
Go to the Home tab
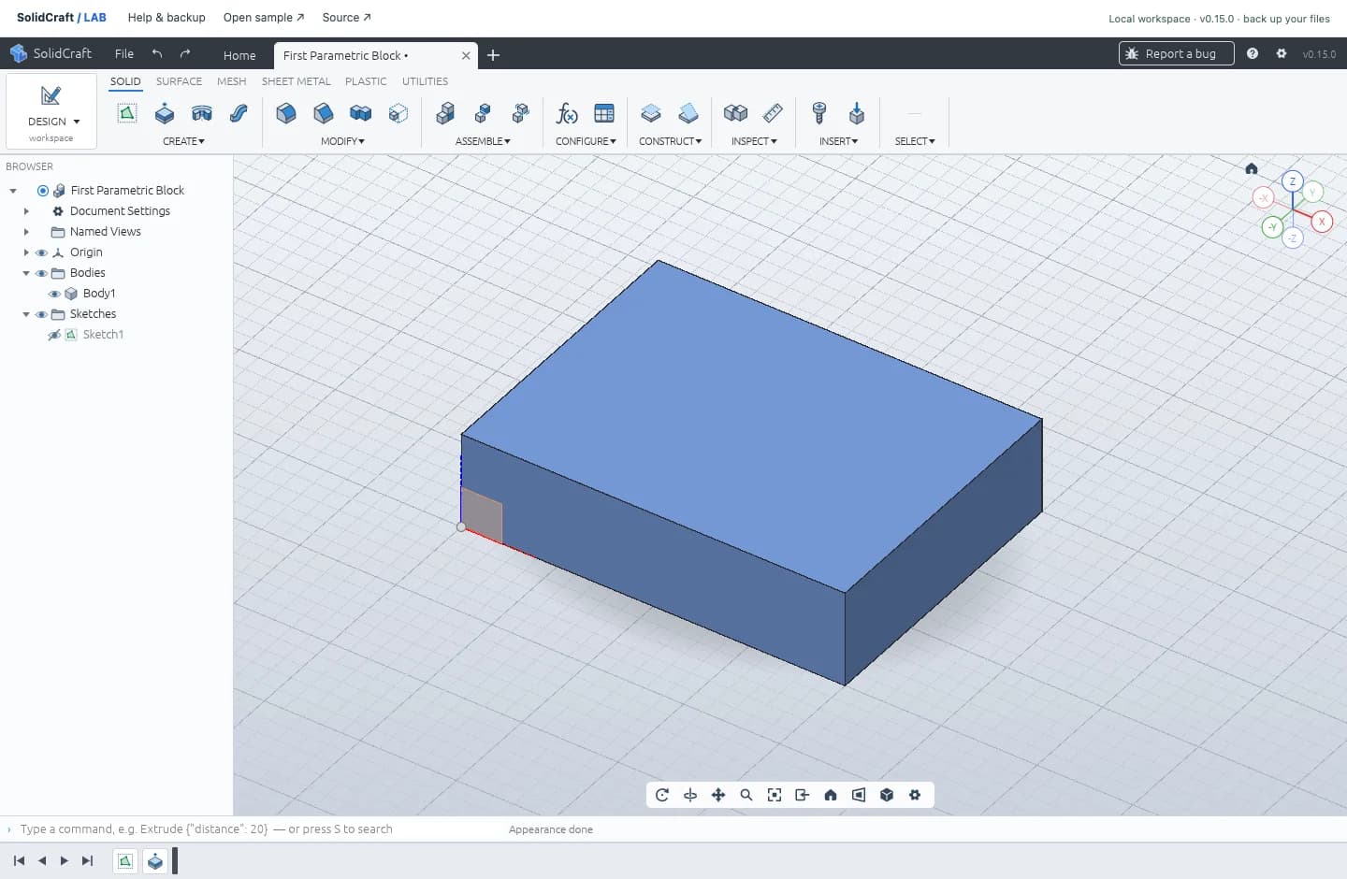point(239,55)
